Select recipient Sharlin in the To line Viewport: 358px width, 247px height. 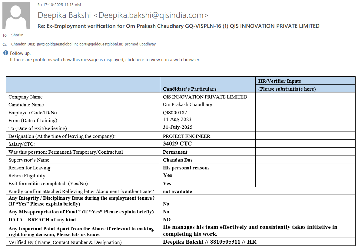[17, 35]
